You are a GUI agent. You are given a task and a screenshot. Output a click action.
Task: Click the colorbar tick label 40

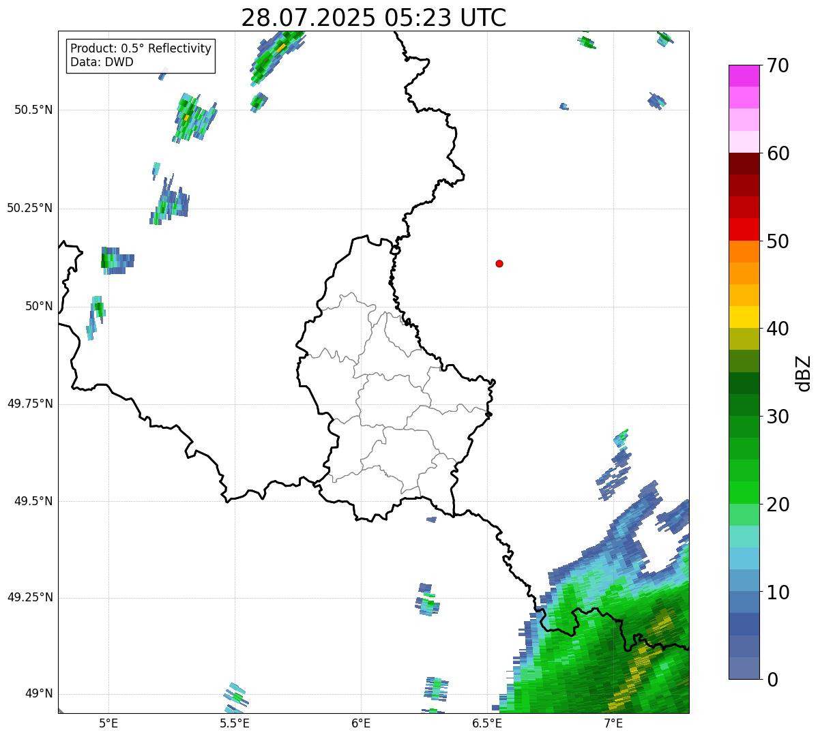(x=778, y=329)
